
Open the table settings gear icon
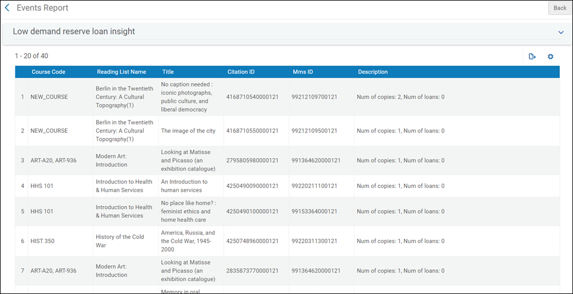coord(550,56)
